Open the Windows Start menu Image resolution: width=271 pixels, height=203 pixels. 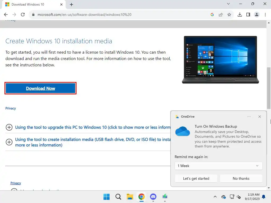coord(106,197)
